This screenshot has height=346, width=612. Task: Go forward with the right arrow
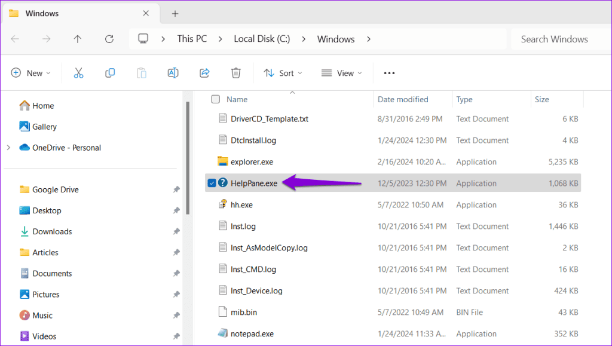[x=47, y=39]
